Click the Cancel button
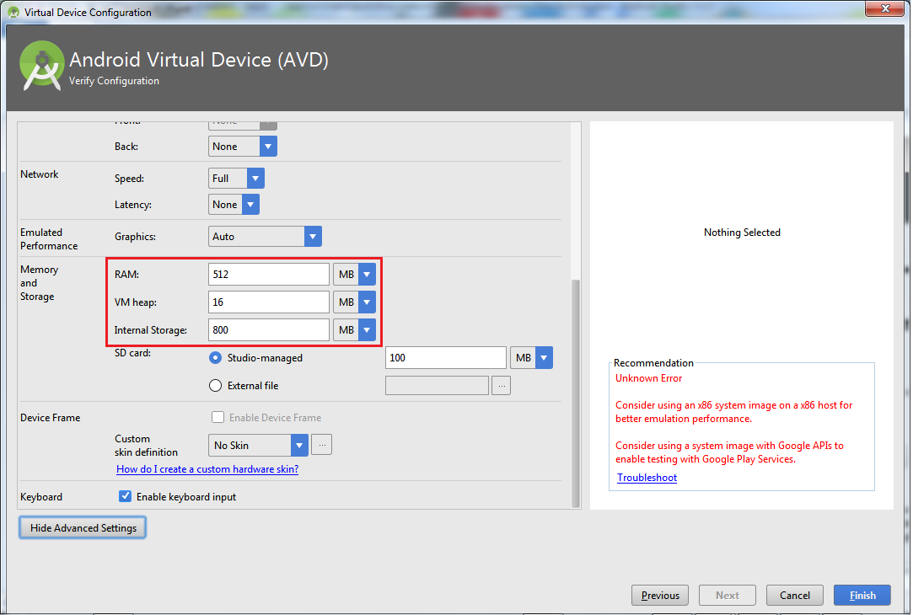The image size is (913, 615). tap(795, 596)
